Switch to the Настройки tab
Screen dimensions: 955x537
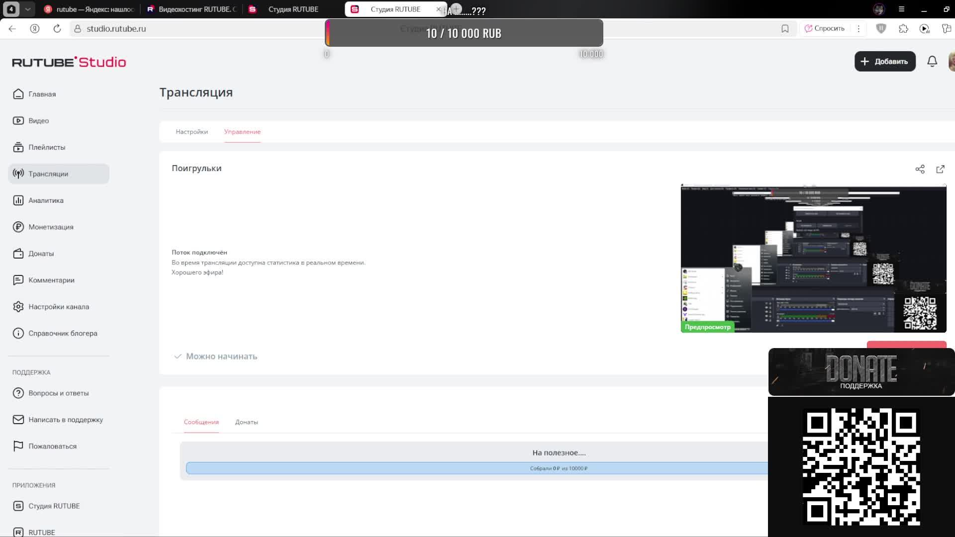pyautogui.click(x=191, y=132)
